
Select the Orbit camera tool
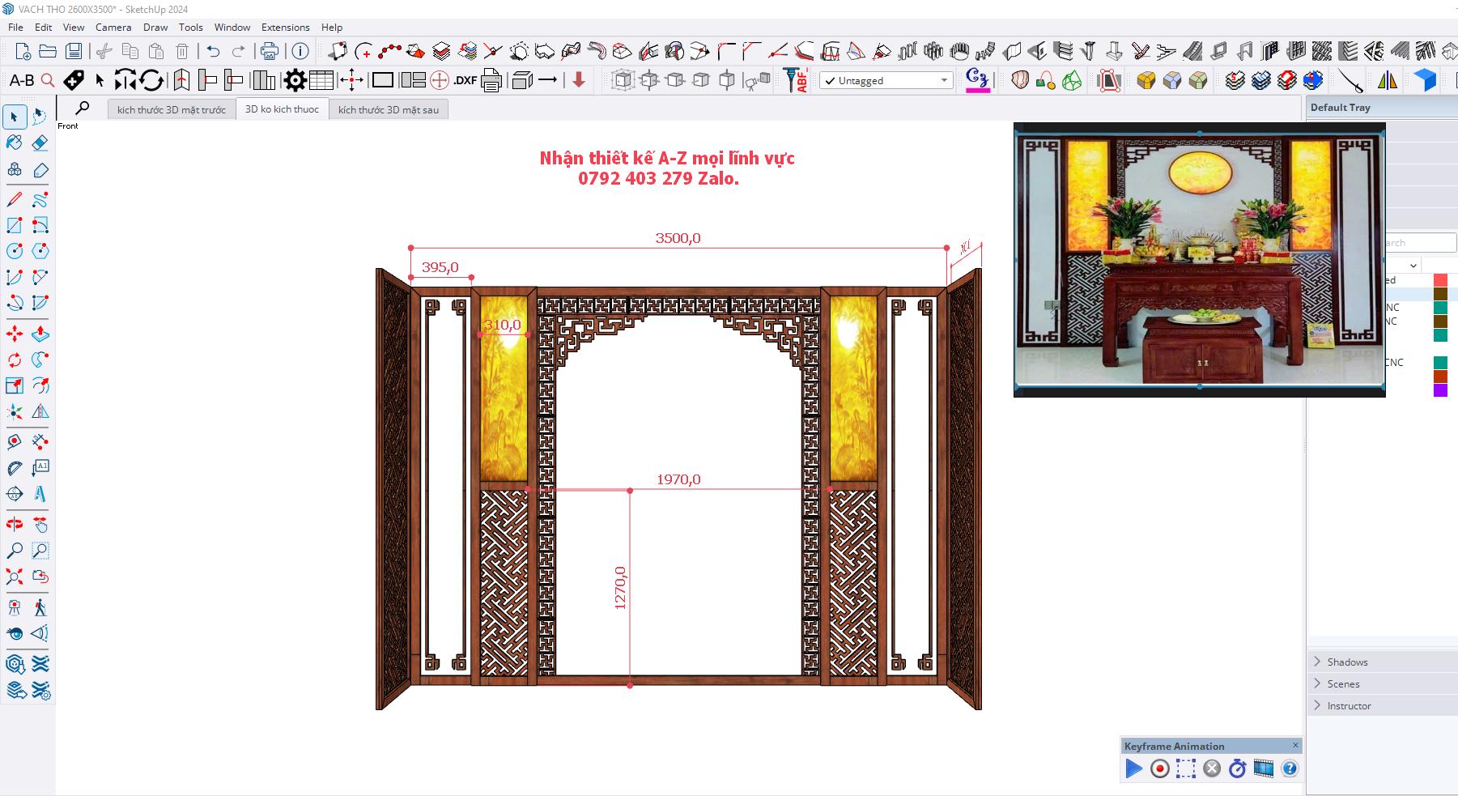click(x=15, y=525)
